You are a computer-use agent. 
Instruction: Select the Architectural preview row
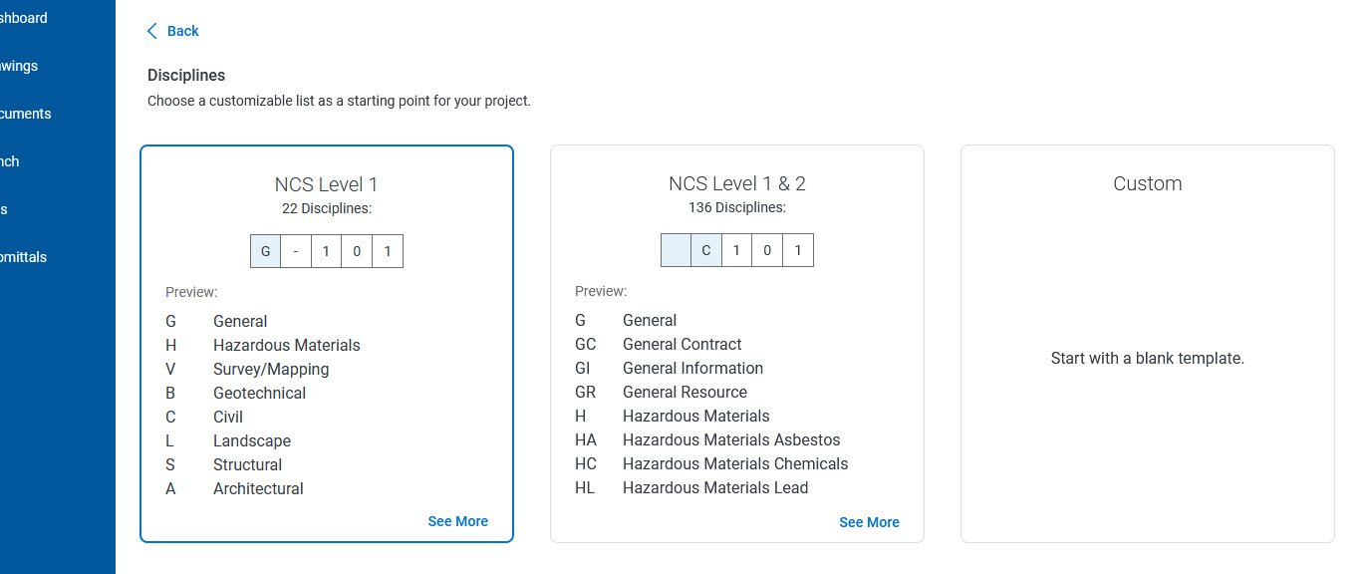[x=235, y=488]
